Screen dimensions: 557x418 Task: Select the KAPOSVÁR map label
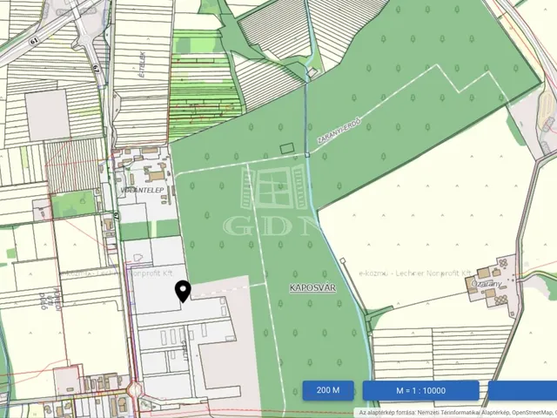click(310, 286)
